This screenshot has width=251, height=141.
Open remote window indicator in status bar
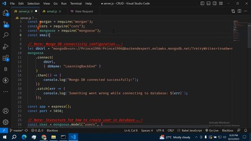click(x=4, y=130)
